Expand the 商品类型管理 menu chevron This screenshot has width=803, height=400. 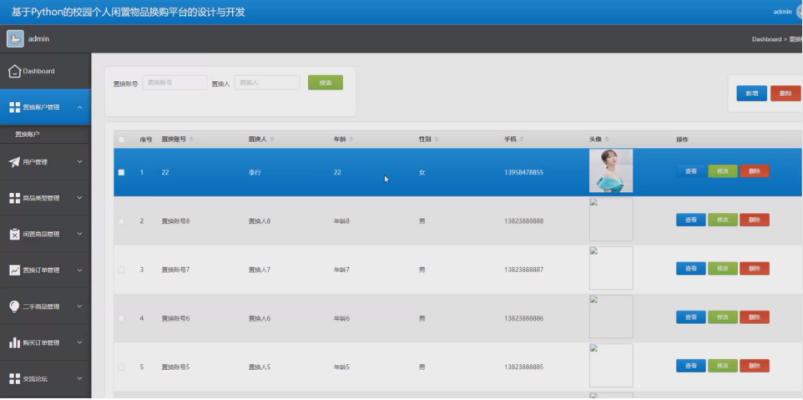click(79, 198)
